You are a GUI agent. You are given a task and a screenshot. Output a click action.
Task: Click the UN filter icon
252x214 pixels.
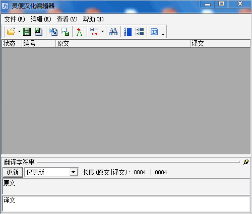tap(94, 32)
